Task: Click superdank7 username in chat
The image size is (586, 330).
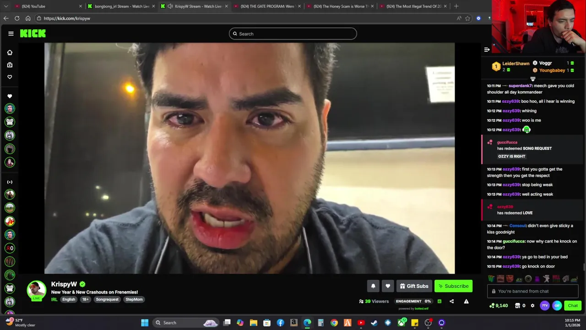Action: click(x=521, y=86)
